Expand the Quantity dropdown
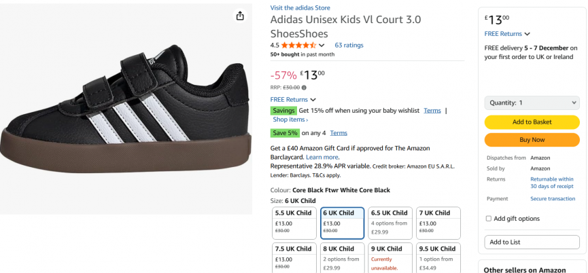The image size is (588, 273). point(532,103)
